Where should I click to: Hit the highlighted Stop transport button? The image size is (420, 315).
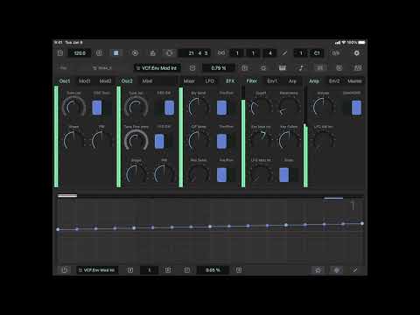pos(115,53)
